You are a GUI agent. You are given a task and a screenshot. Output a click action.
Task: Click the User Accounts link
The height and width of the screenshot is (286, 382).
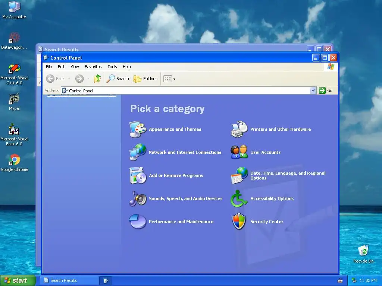266,152
